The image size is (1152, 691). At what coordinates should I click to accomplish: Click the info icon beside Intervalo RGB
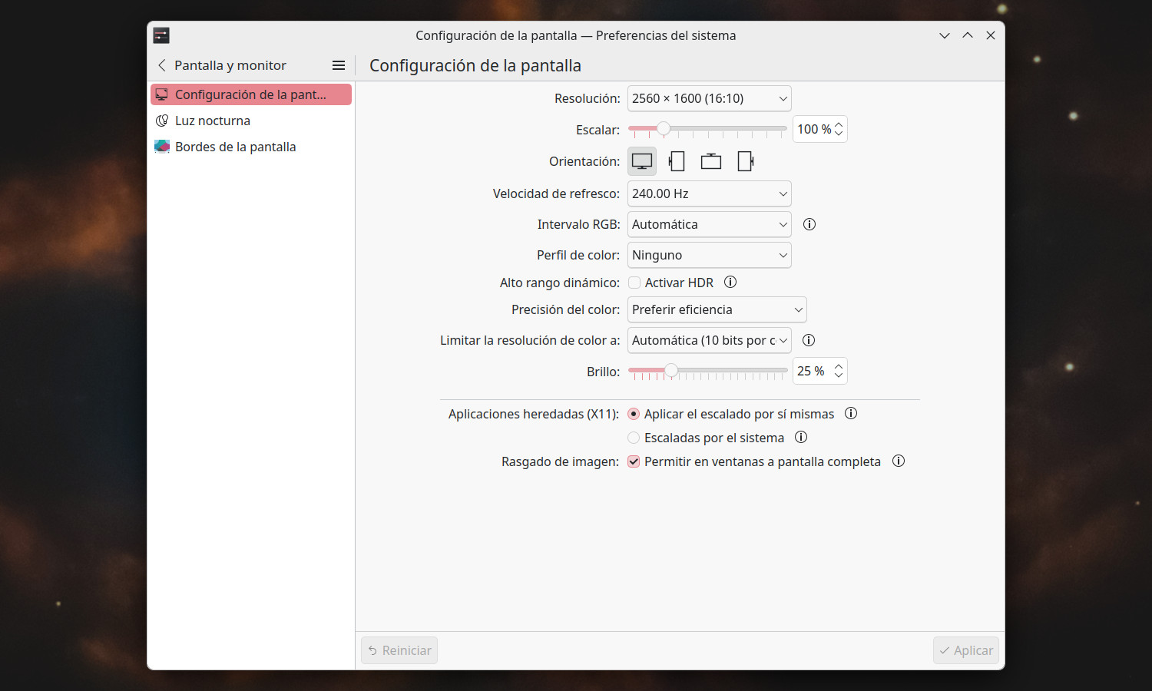point(809,224)
